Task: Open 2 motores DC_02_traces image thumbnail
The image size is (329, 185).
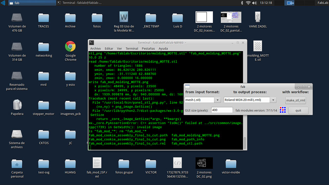Action: pos(204,17)
